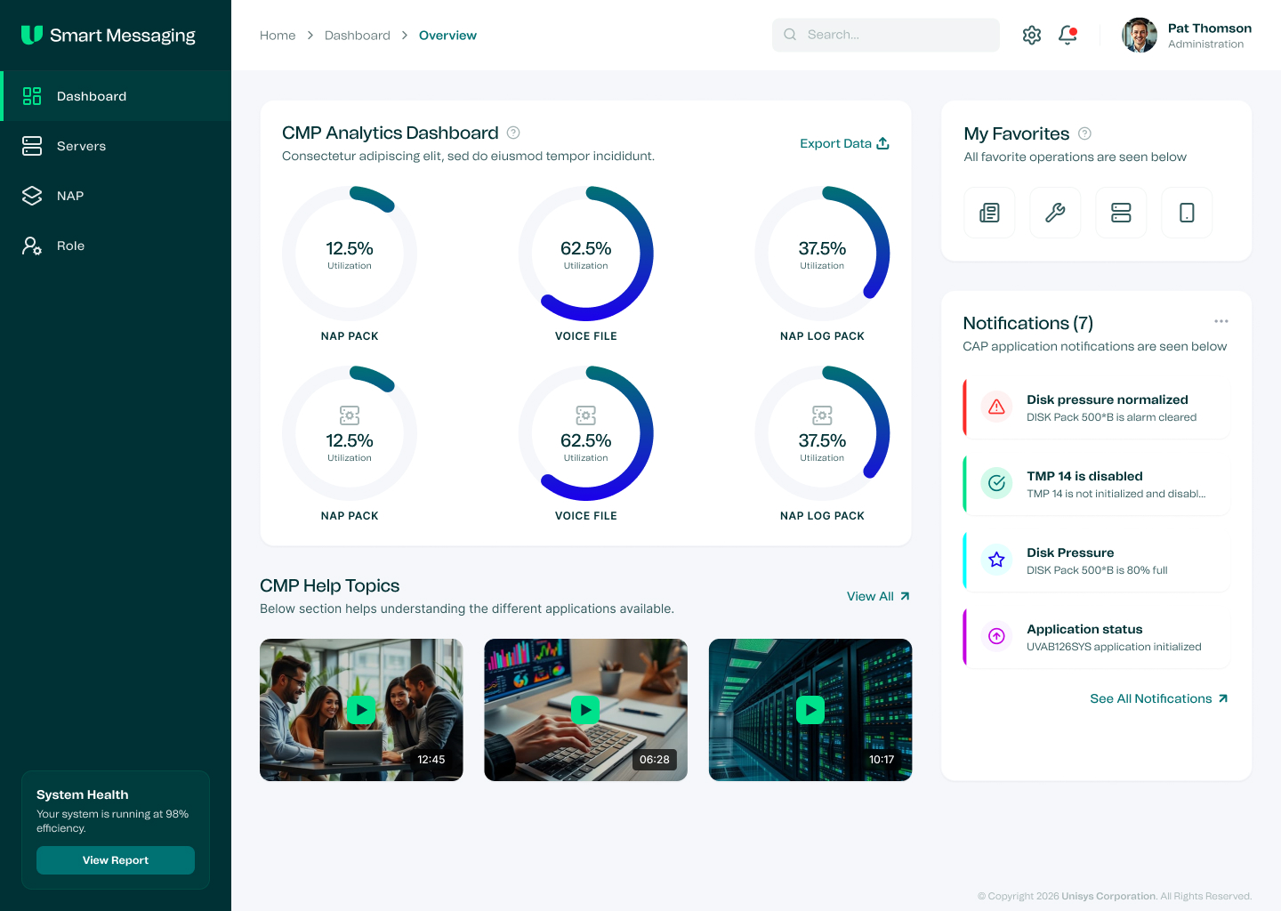Select the wrench favorite icon

(x=1055, y=213)
